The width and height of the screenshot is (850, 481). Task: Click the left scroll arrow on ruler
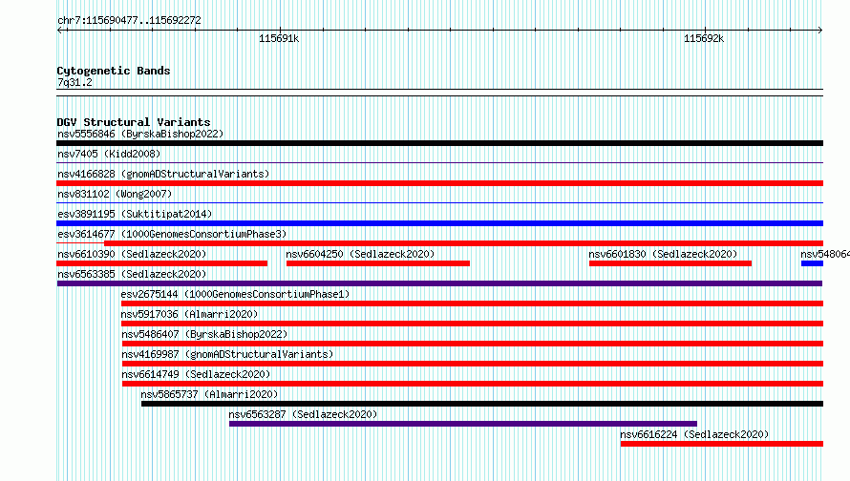[x=59, y=31]
